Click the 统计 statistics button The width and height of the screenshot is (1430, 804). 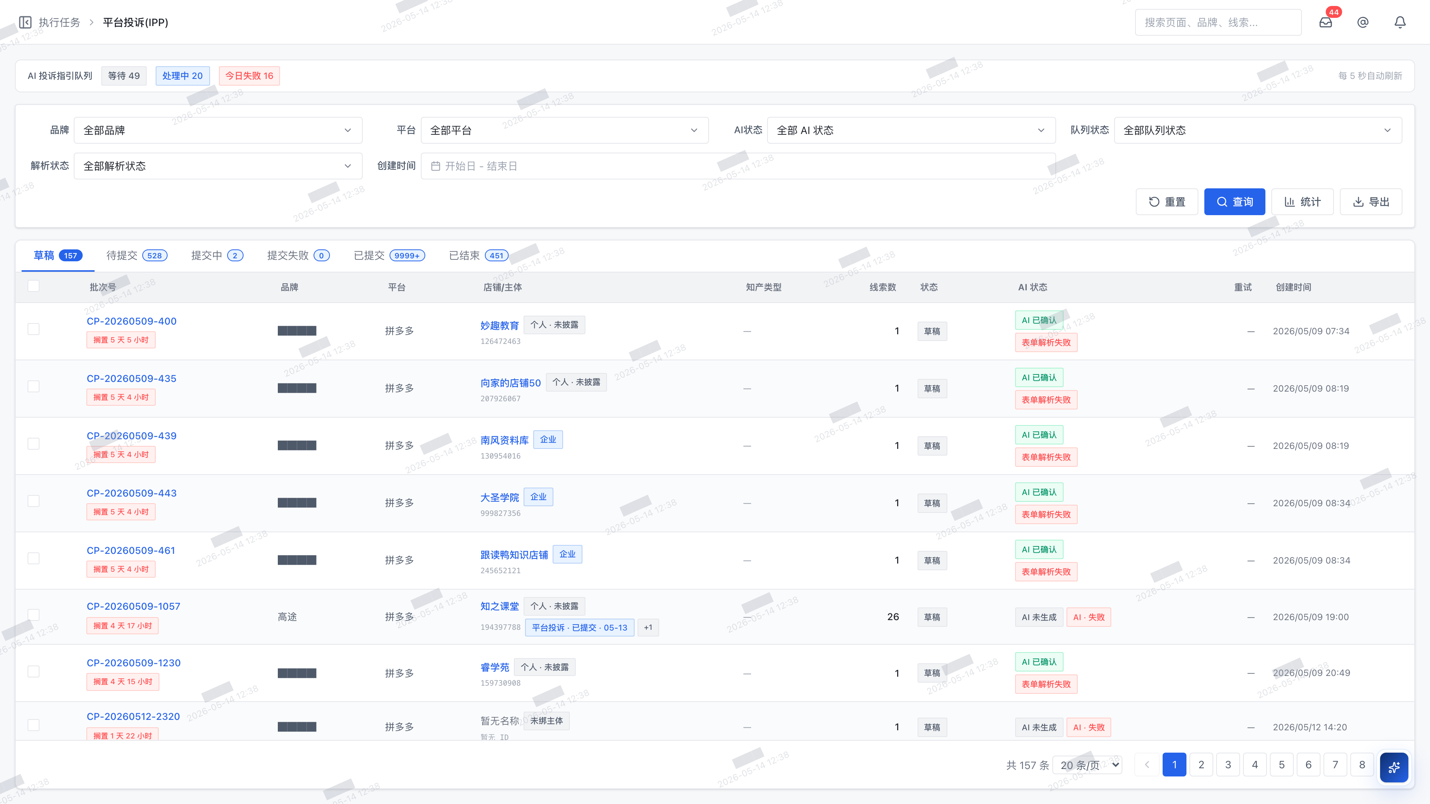(1302, 202)
